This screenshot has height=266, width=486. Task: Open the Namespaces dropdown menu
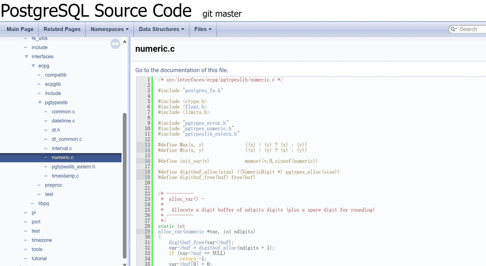110,29
